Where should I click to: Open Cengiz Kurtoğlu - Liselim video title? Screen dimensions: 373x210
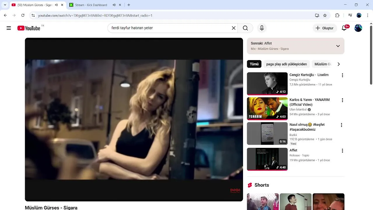(309, 75)
